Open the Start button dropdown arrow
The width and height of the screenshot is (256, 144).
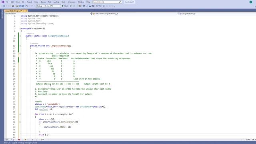tap(69, 6)
